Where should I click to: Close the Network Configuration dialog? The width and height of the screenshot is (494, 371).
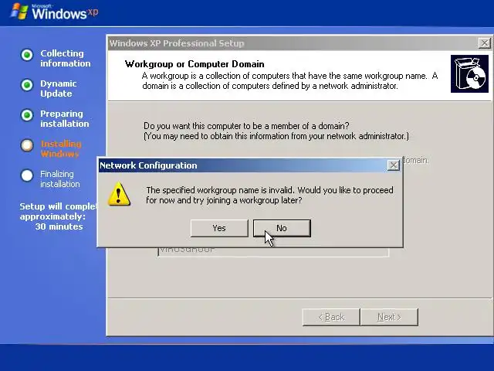(x=393, y=165)
